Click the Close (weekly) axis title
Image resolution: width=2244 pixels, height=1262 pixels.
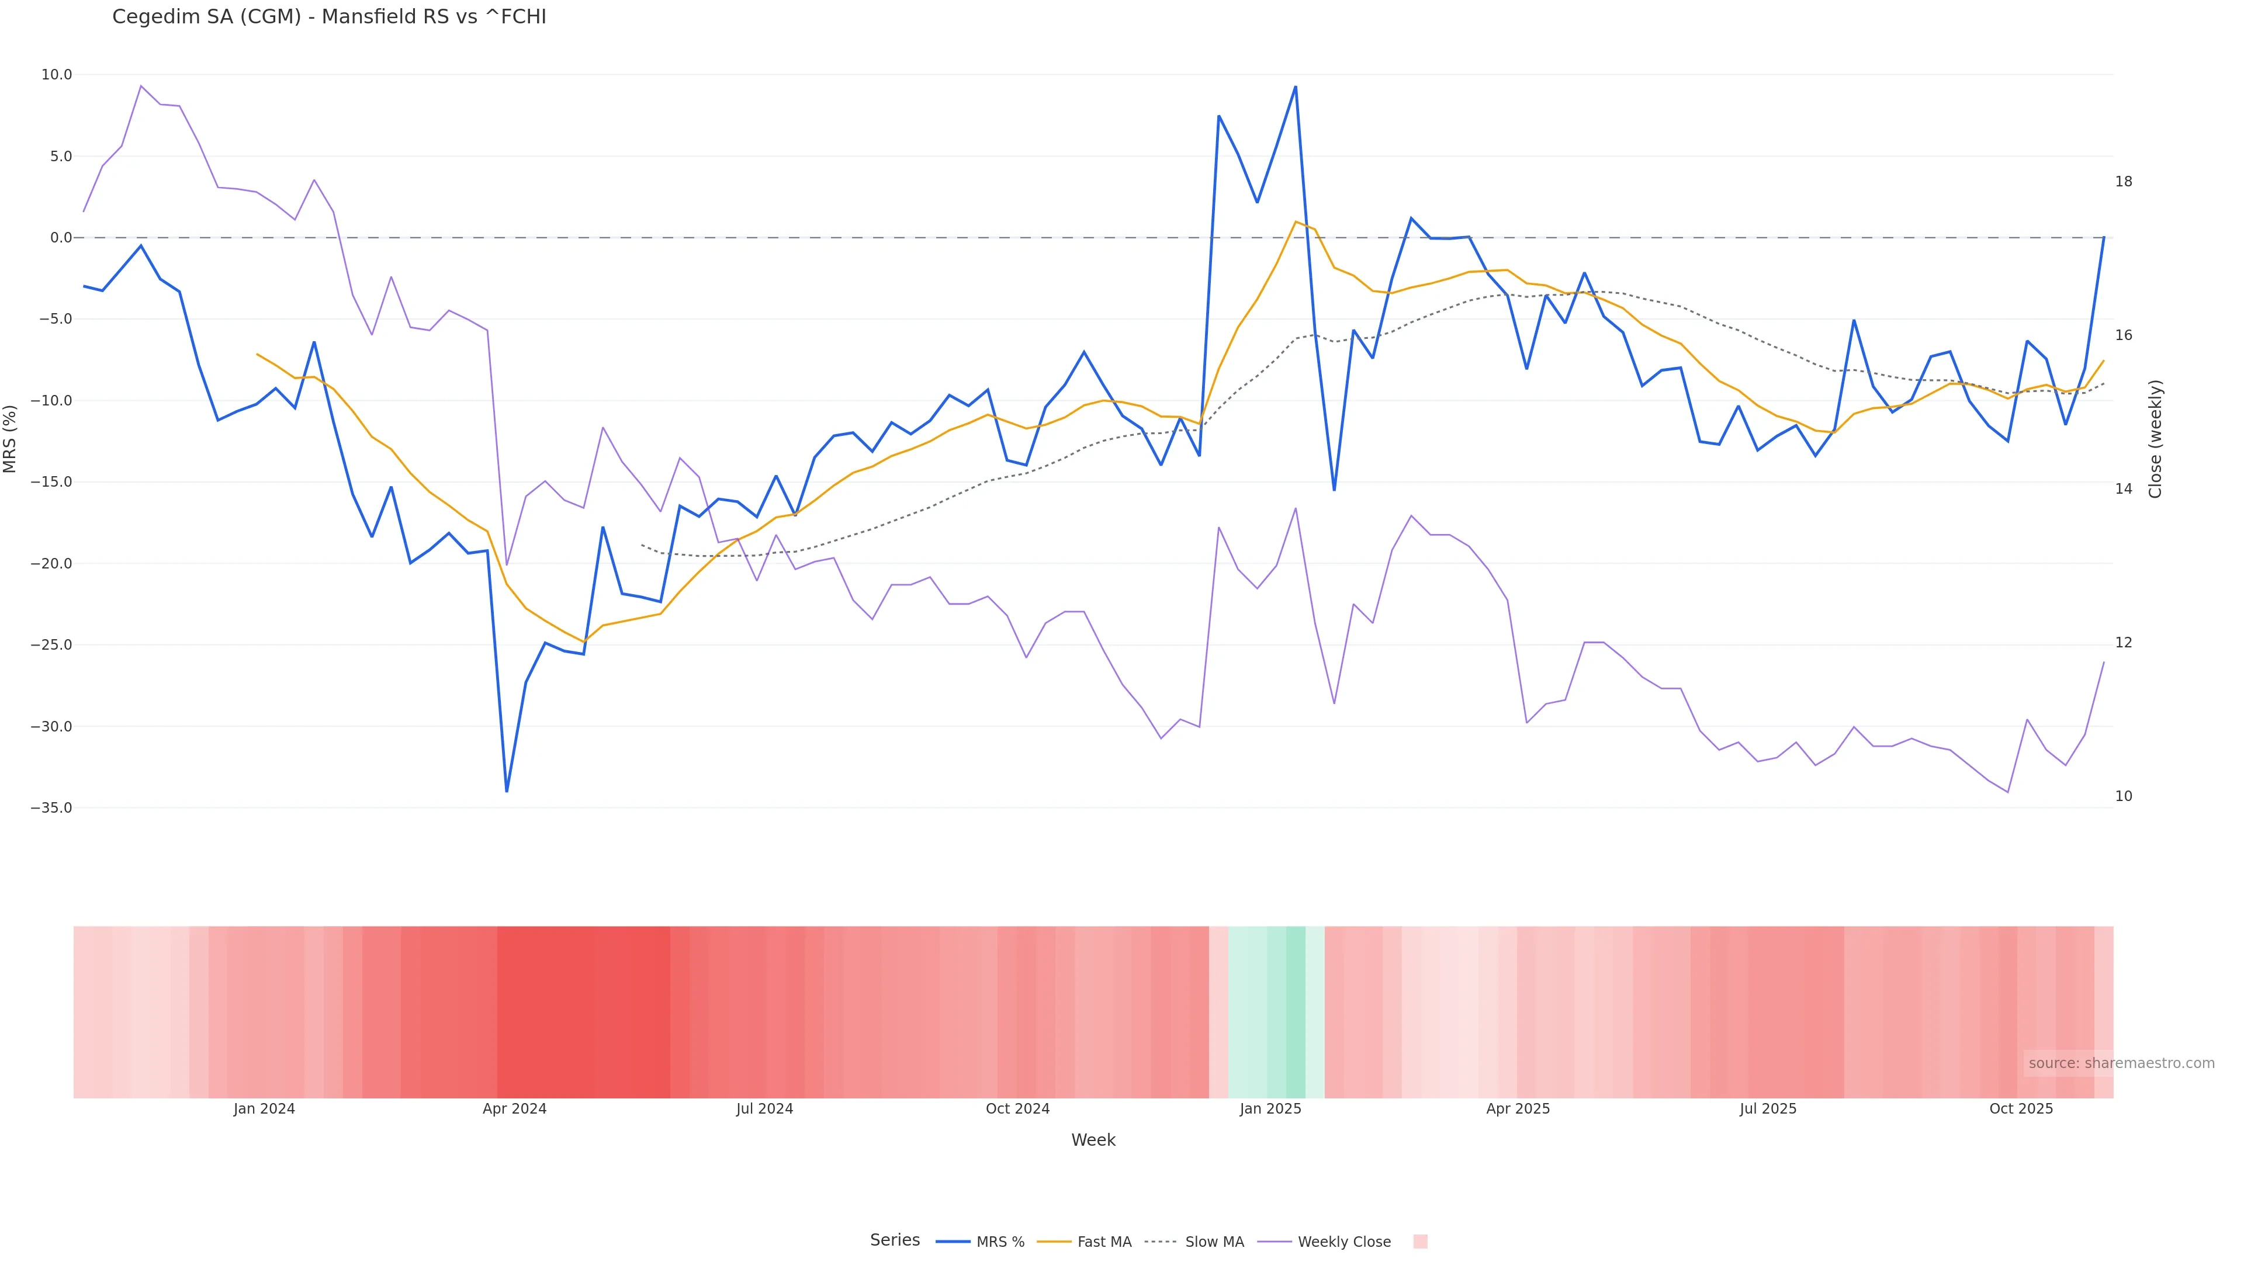click(2155, 439)
